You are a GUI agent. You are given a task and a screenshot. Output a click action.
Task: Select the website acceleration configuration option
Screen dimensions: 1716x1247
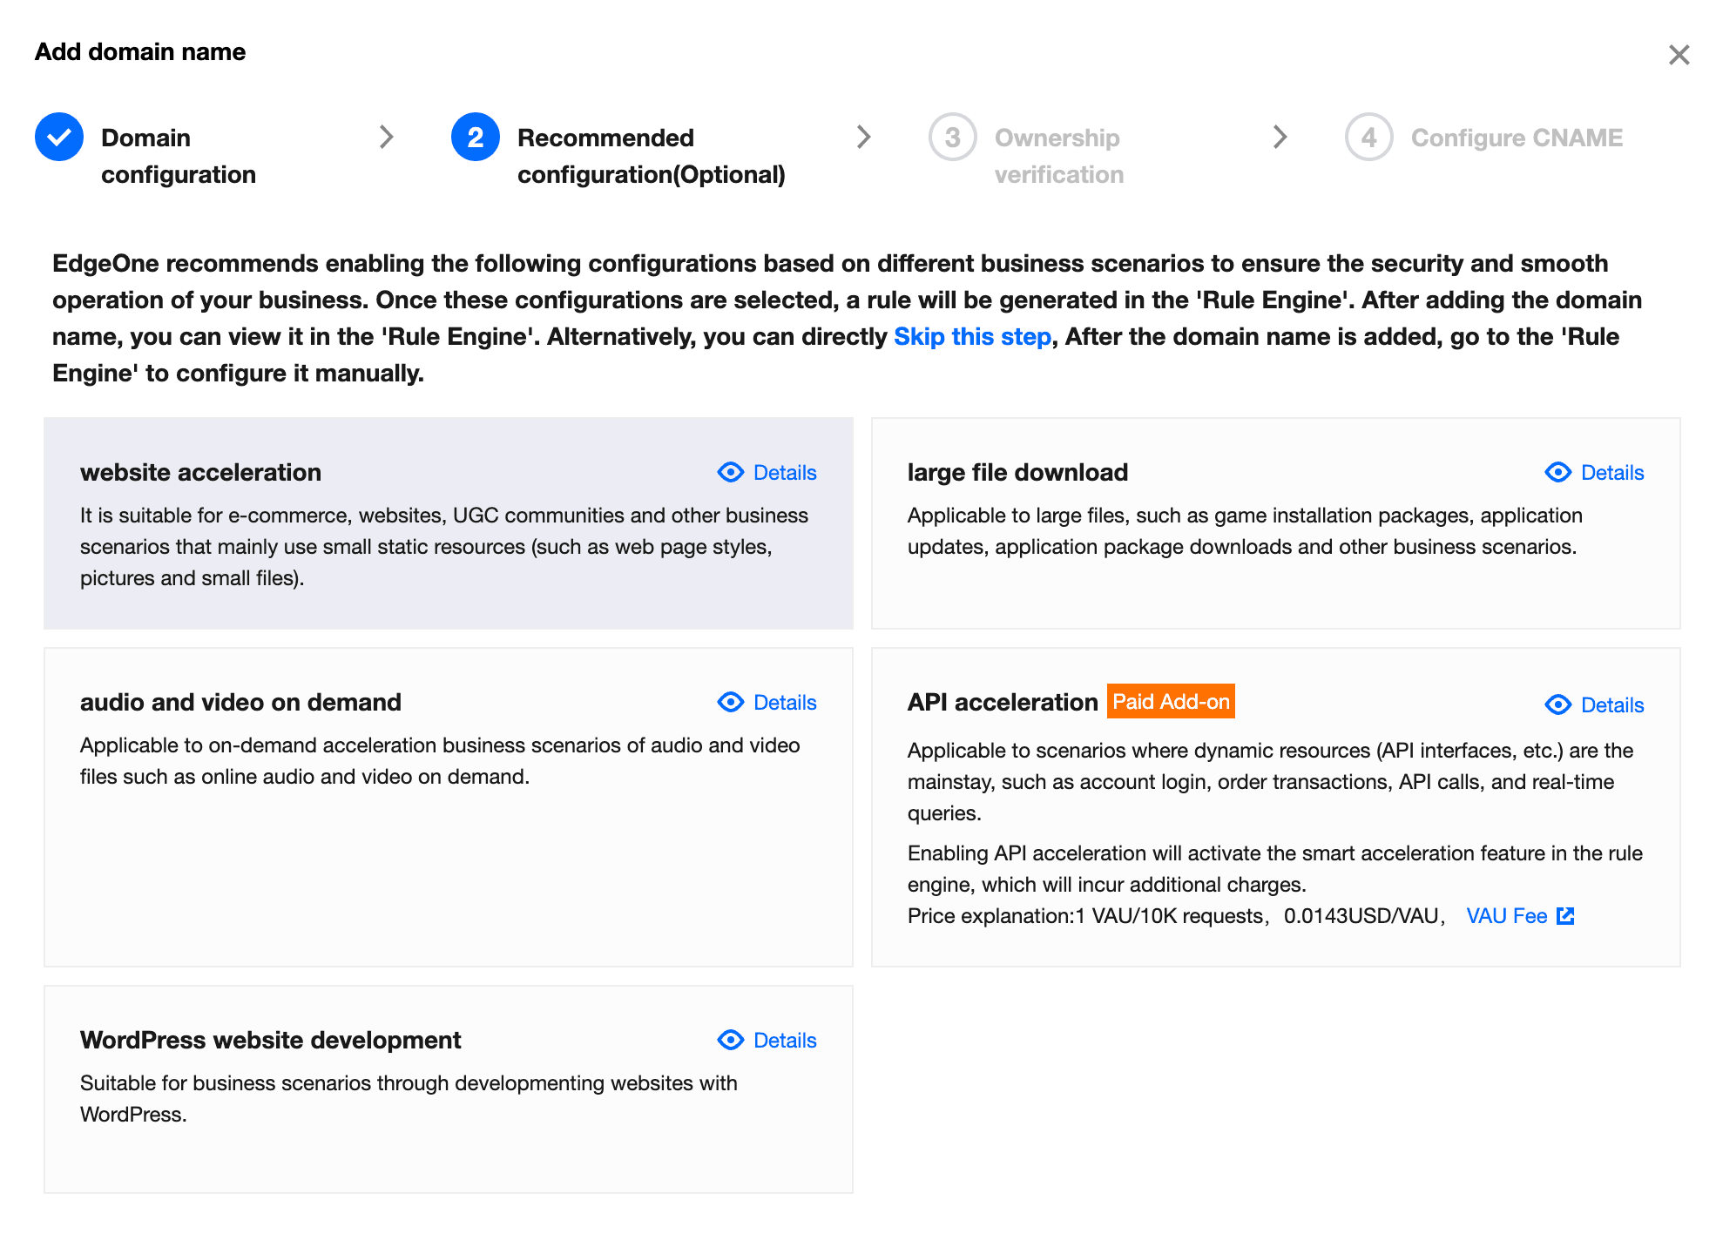pyautogui.click(x=449, y=525)
